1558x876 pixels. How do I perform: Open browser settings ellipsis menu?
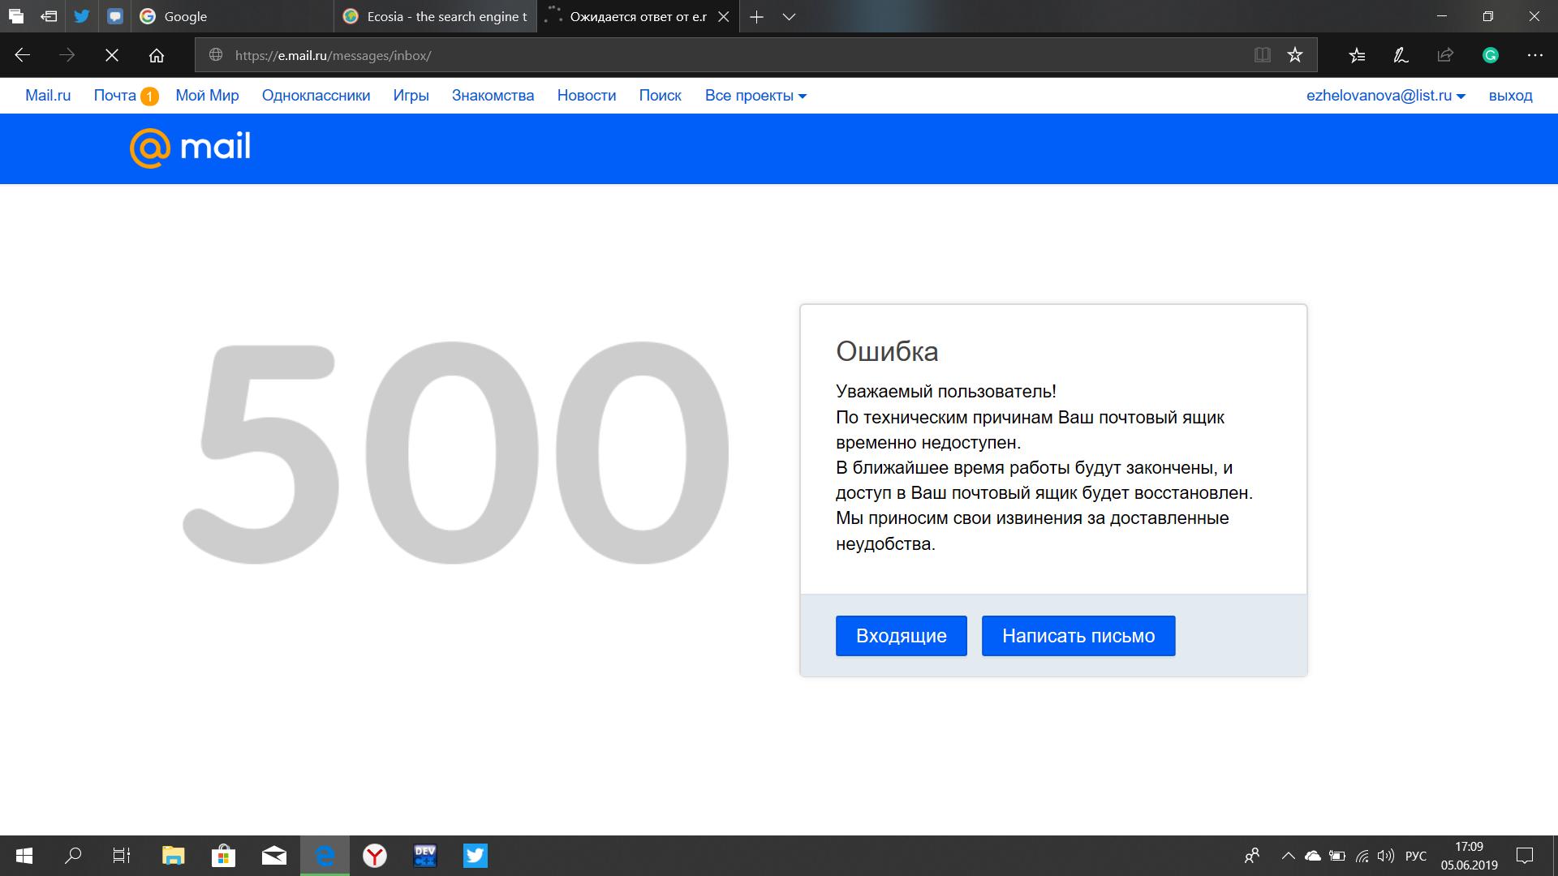point(1534,55)
